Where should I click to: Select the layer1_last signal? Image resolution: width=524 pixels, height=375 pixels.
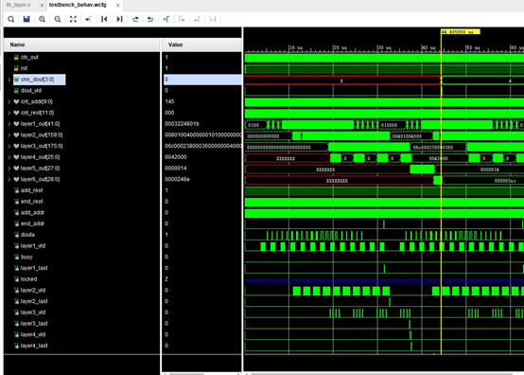(34, 268)
